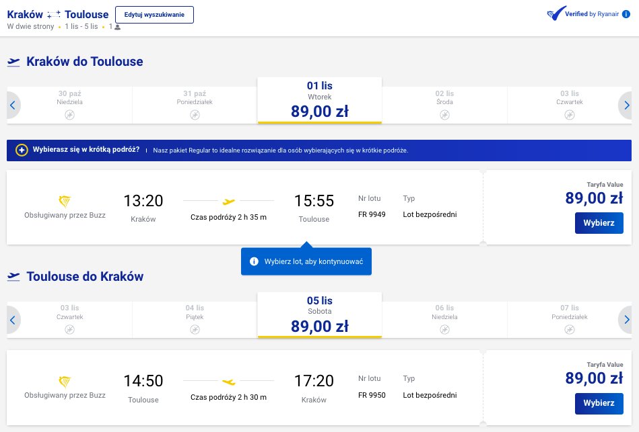This screenshot has height=432, width=639.
Task: Click the Verified by Ryanair info icon
Action: [x=626, y=14]
